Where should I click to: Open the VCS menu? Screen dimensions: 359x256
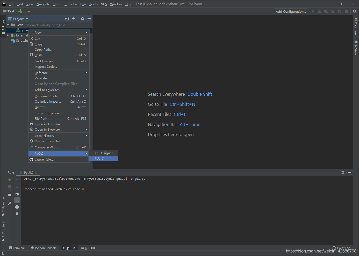tap(104, 4)
